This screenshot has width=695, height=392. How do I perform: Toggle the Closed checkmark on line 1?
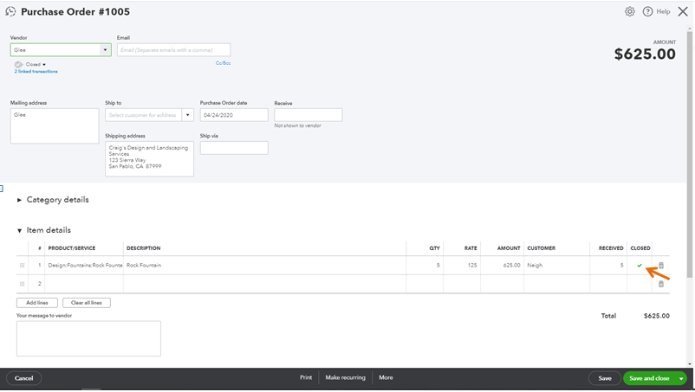[x=640, y=266]
